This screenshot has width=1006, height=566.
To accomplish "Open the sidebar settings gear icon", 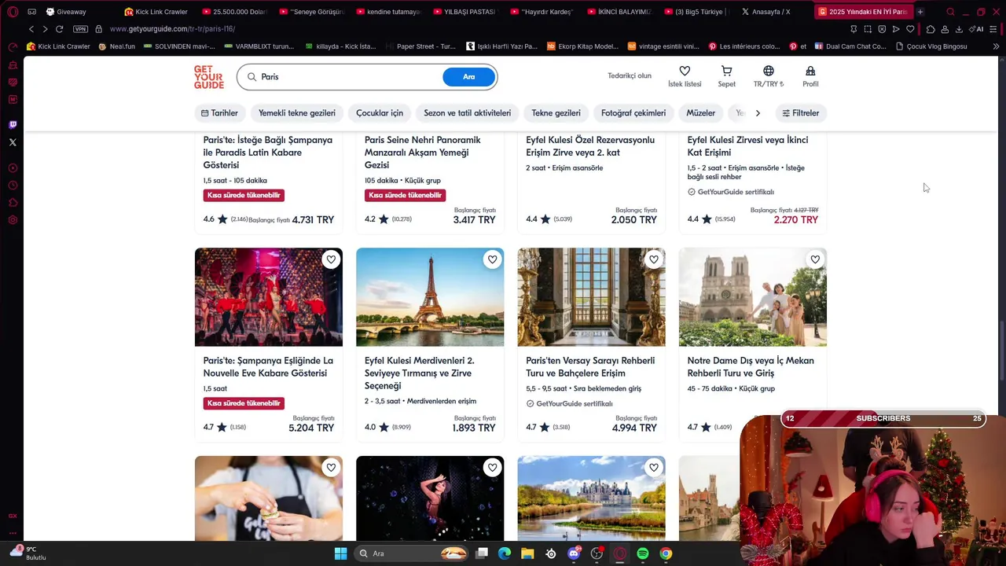I will coord(13,220).
